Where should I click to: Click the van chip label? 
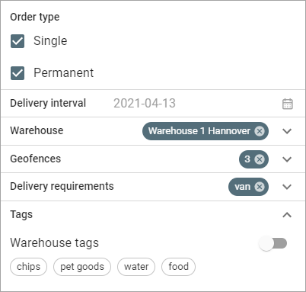pyautogui.click(x=243, y=187)
